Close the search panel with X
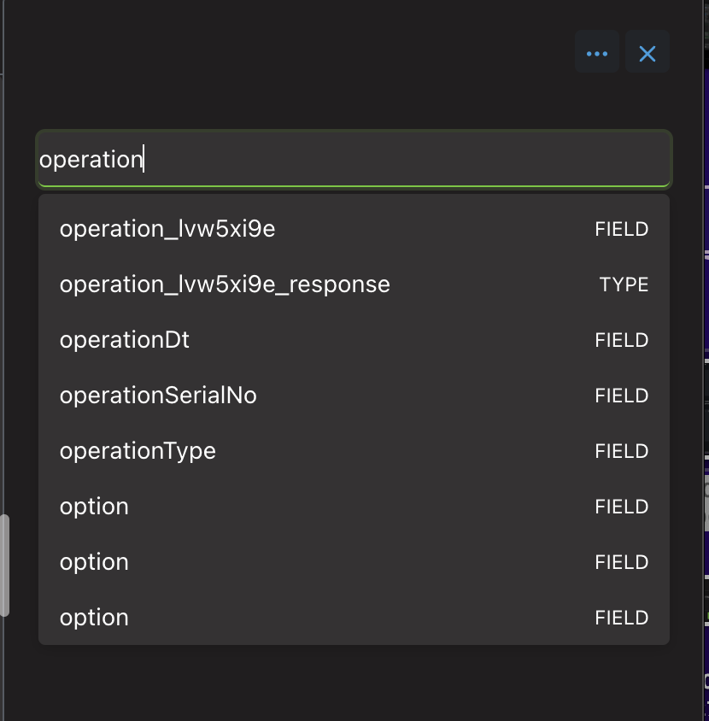This screenshot has height=721, width=709. [x=647, y=52]
